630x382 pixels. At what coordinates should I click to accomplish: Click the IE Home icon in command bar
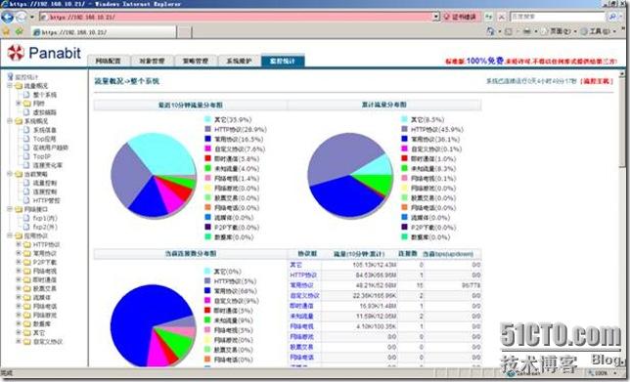[x=490, y=31]
